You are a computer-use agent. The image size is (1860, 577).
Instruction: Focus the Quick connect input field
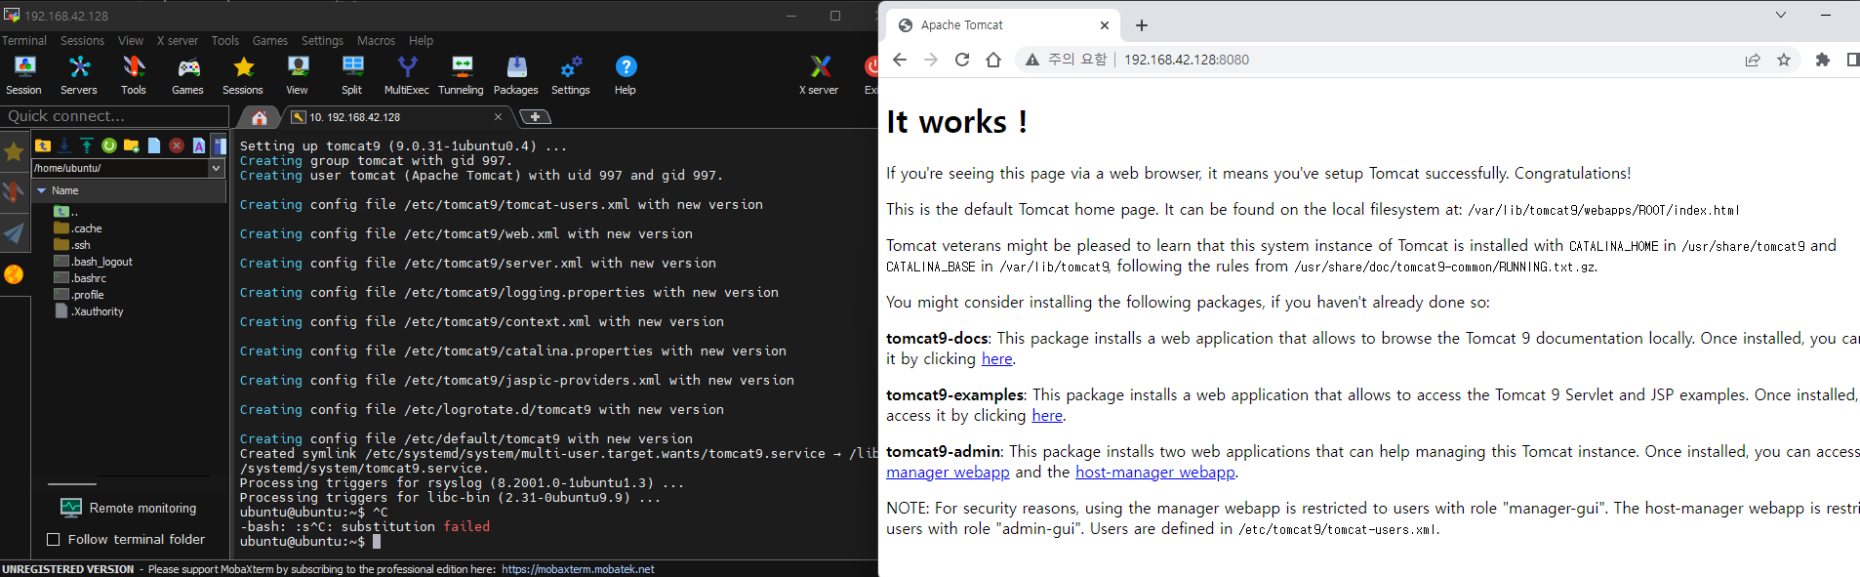114,116
